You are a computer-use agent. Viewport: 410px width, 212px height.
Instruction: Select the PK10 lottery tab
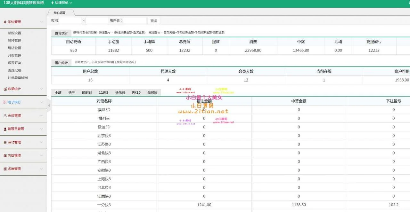[x=136, y=93]
